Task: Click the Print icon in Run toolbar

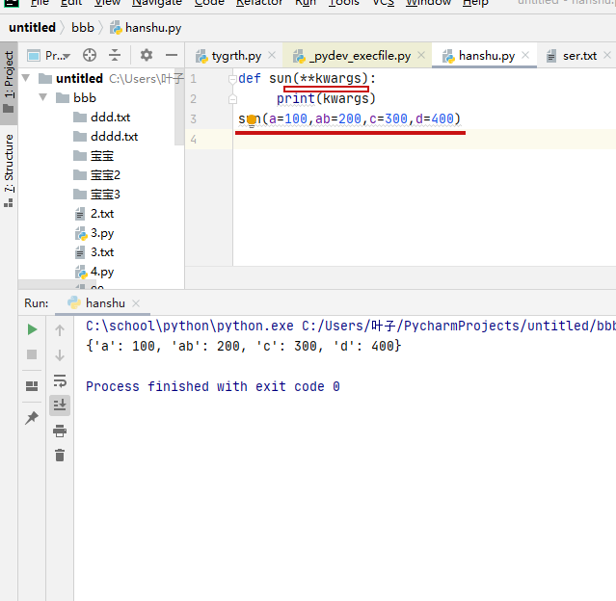Action: (x=60, y=431)
